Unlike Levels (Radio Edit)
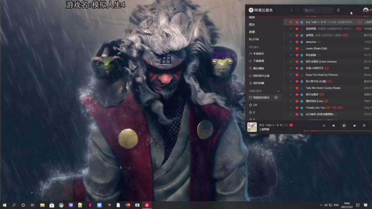372x209 pixels. pos(297,48)
